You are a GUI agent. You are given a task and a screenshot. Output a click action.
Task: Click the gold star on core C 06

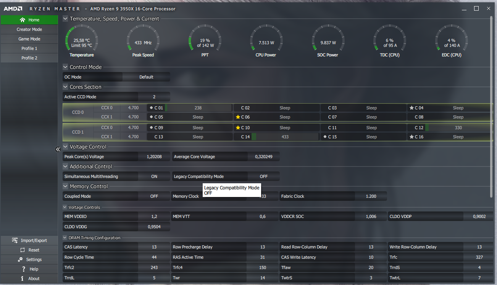pos(238,117)
